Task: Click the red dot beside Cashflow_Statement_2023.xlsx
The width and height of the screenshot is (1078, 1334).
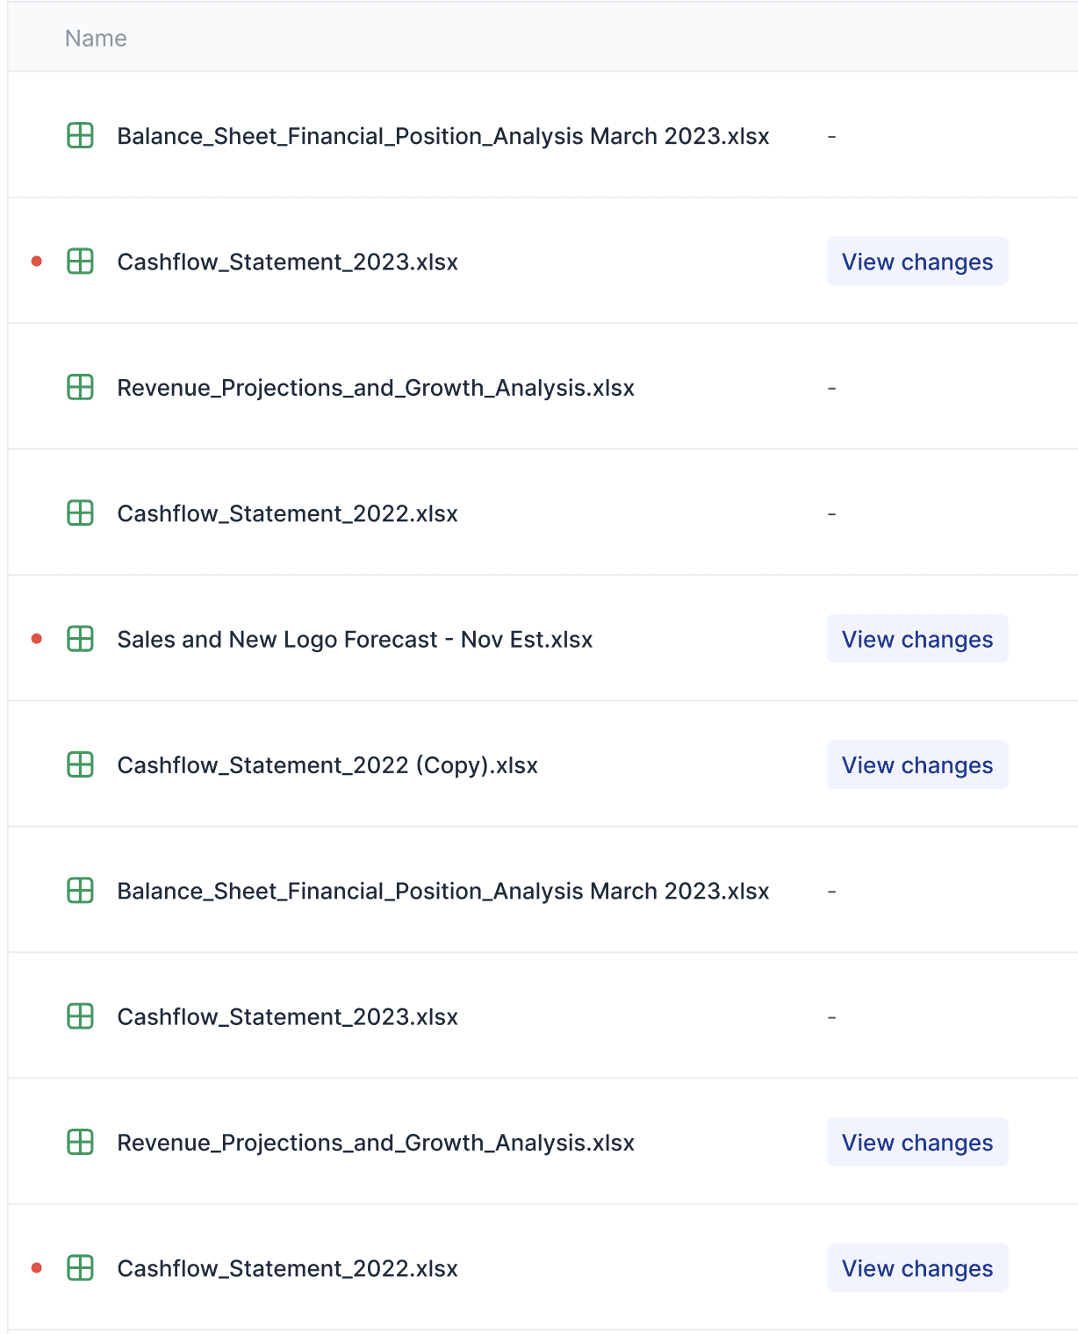Action: click(35, 261)
